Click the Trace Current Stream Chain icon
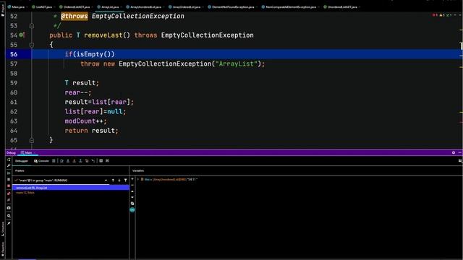The image size is (463, 260). [x=107, y=161]
